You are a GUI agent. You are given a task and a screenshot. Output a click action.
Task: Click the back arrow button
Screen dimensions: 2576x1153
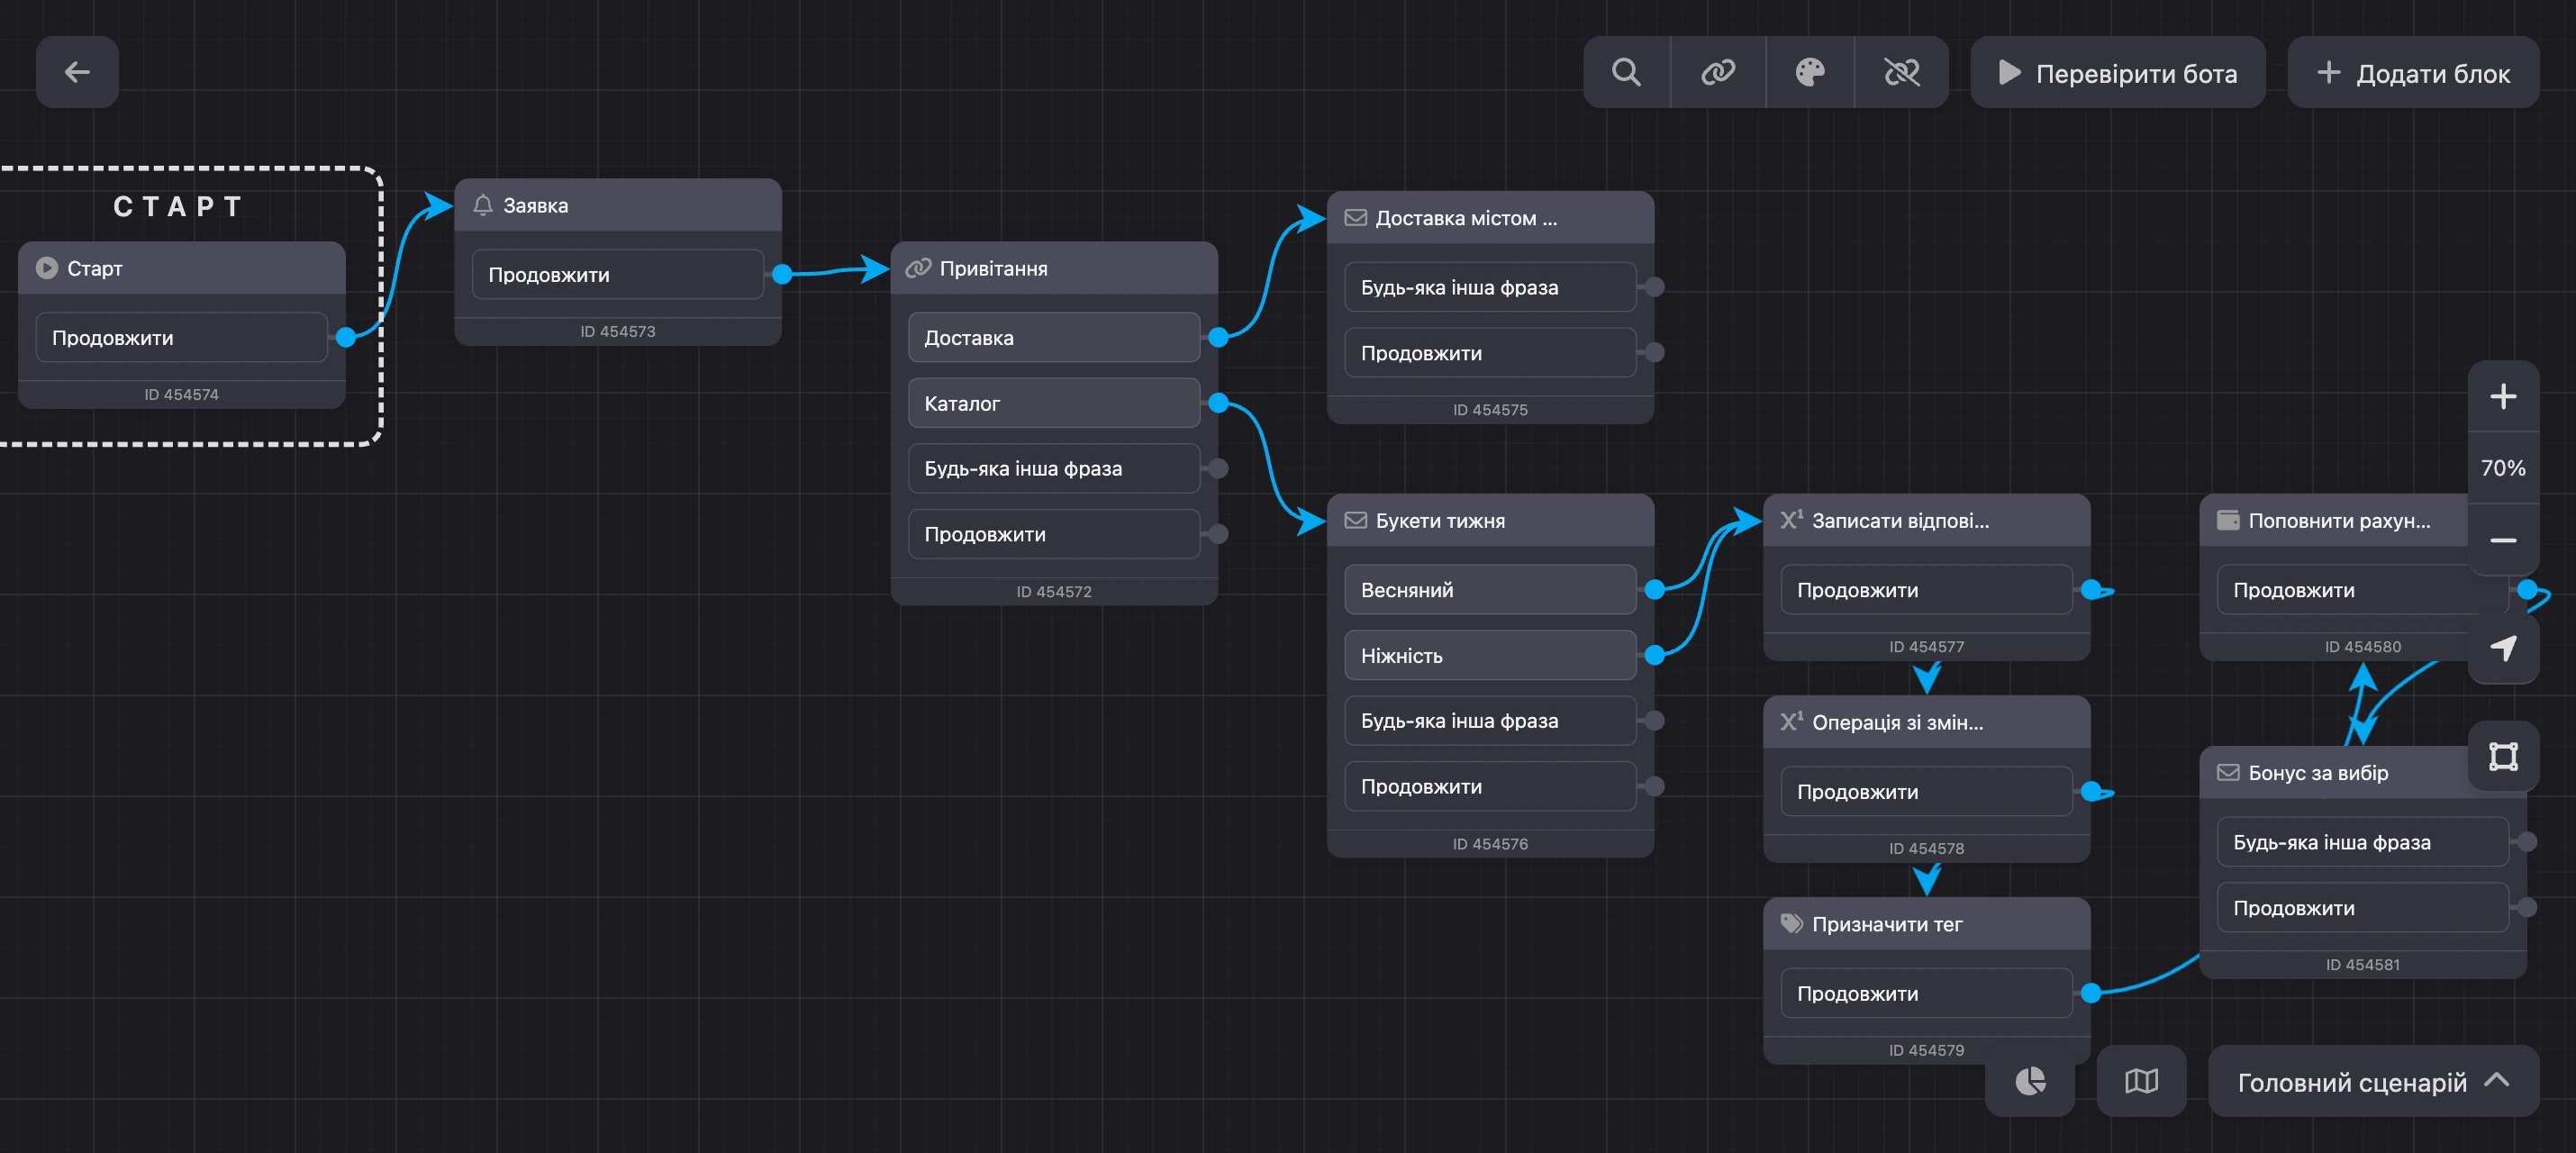pos(77,72)
